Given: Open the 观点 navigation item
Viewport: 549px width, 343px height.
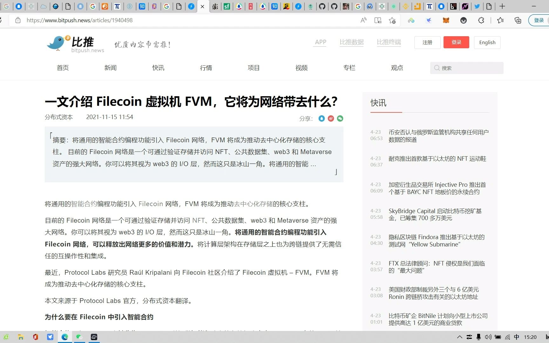Looking at the screenshot, I should click(397, 68).
